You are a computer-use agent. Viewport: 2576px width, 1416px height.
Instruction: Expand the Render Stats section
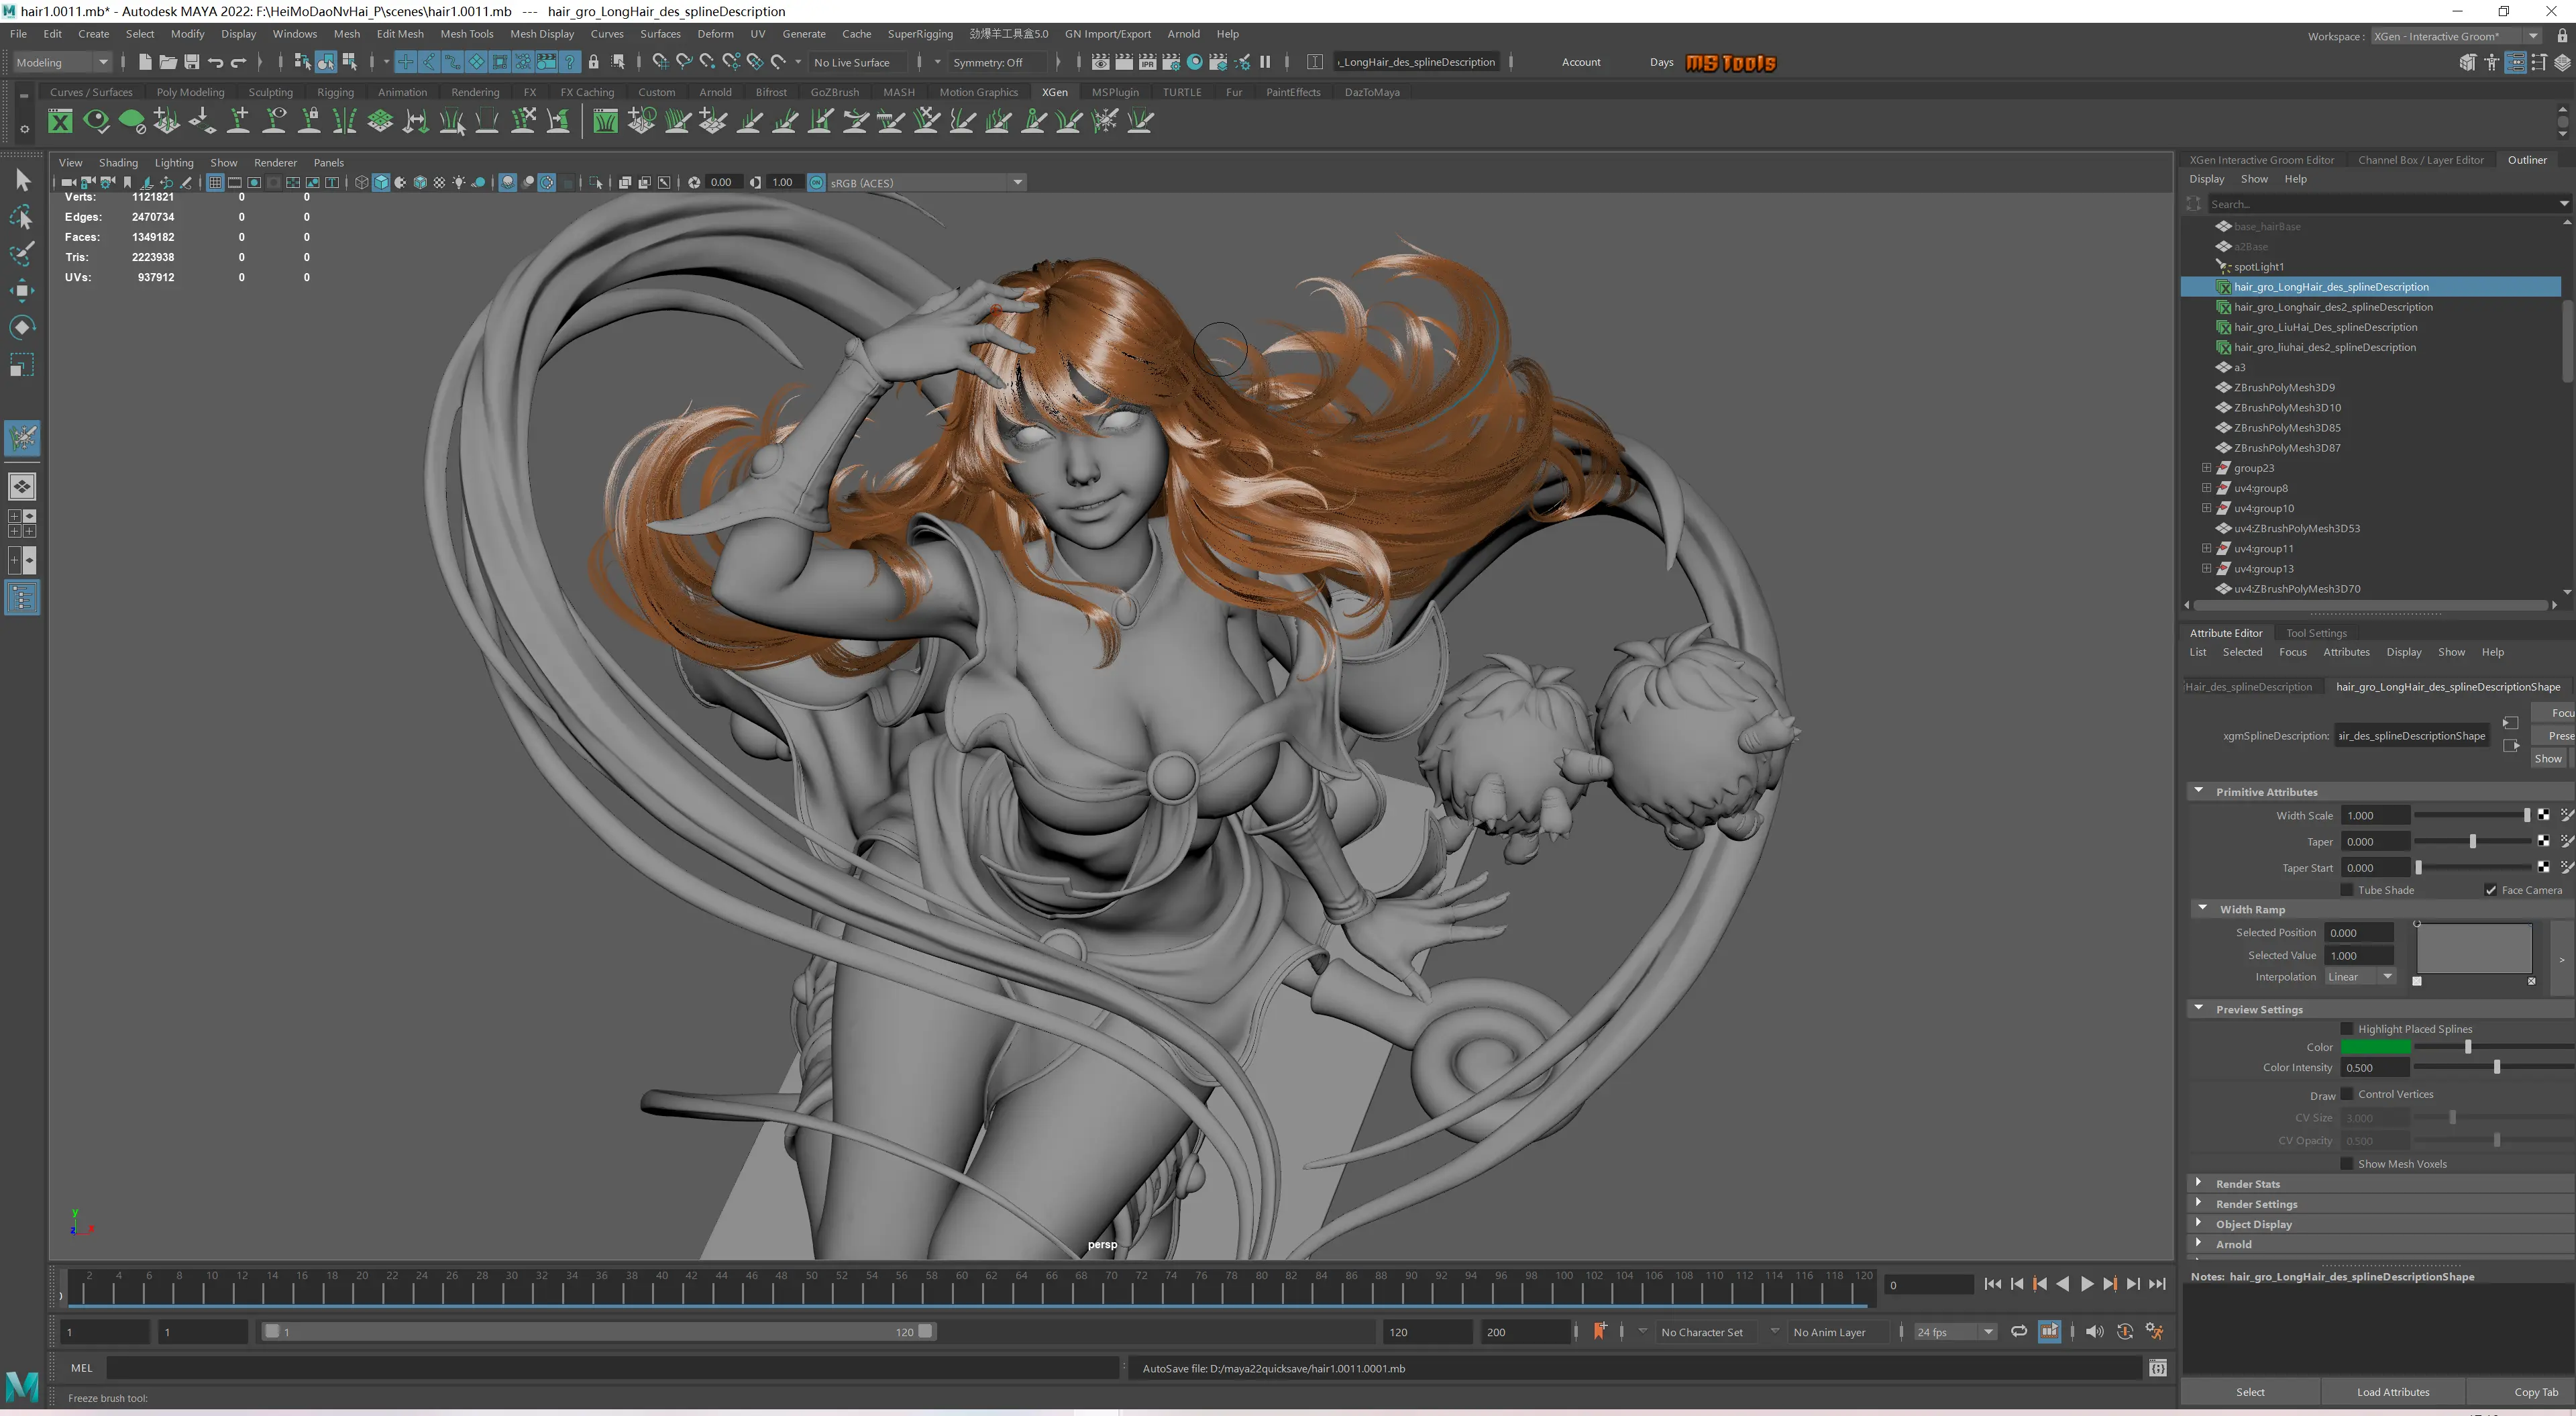tap(2198, 1183)
